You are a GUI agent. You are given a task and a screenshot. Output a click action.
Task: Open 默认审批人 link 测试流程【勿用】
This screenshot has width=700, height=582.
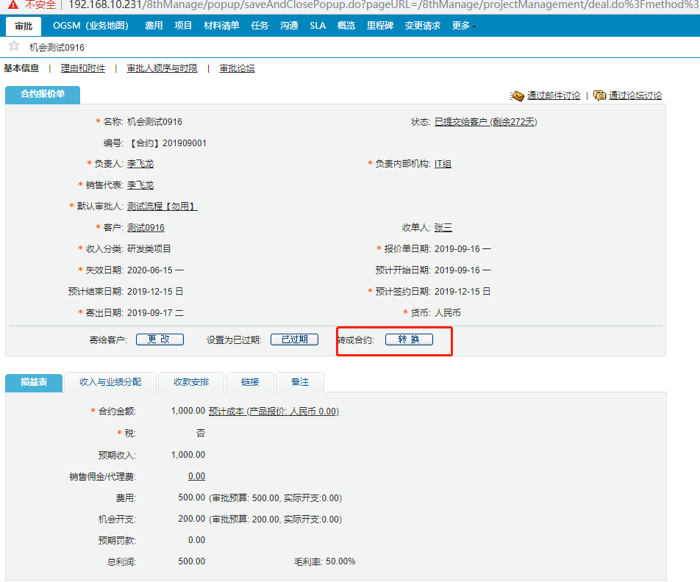162,206
